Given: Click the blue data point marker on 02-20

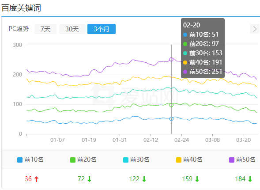Looking at the screenshot, I should coord(171,119).
